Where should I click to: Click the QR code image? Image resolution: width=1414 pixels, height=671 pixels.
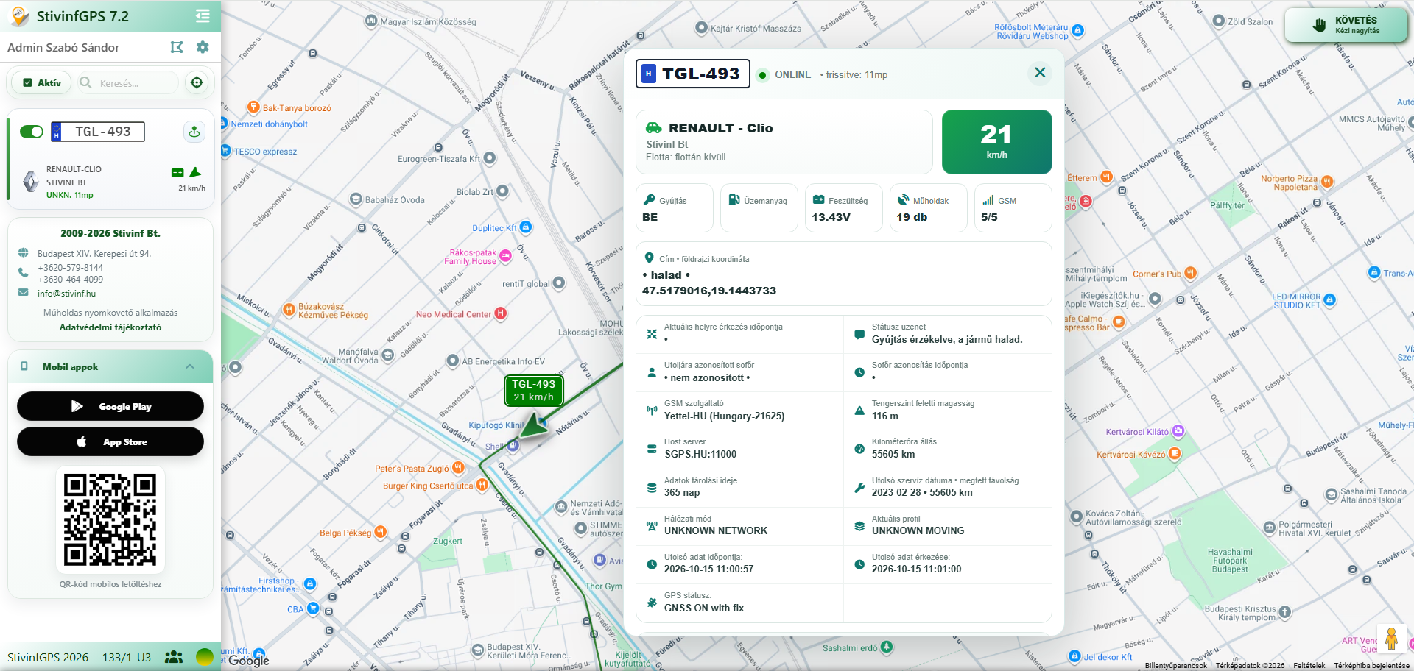pyautogui.click(x=110, y=519)
